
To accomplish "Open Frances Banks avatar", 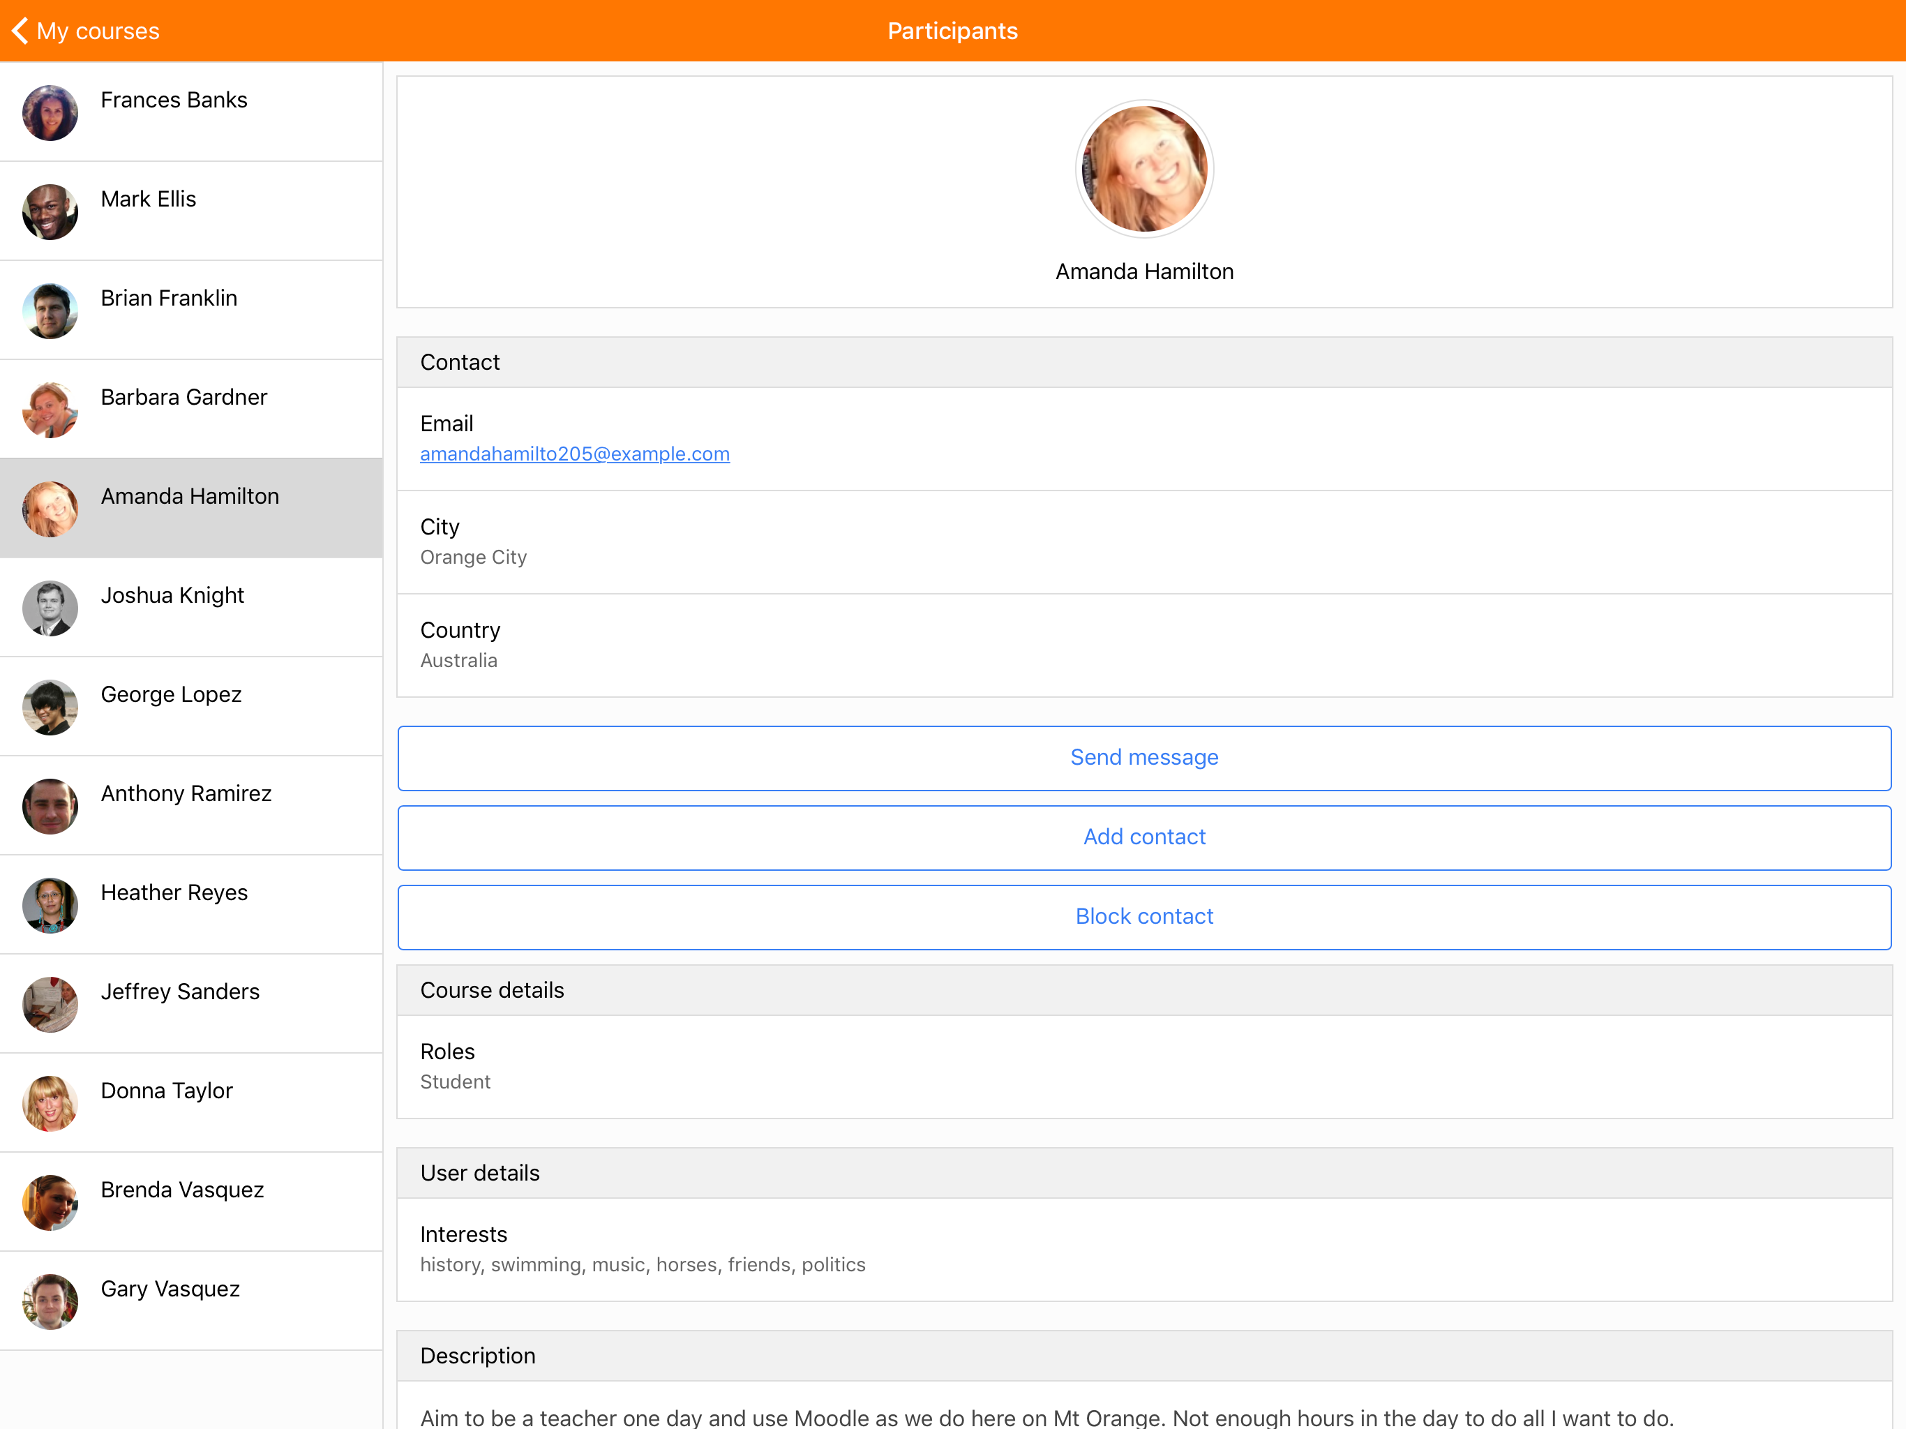I will coord(50,112).
